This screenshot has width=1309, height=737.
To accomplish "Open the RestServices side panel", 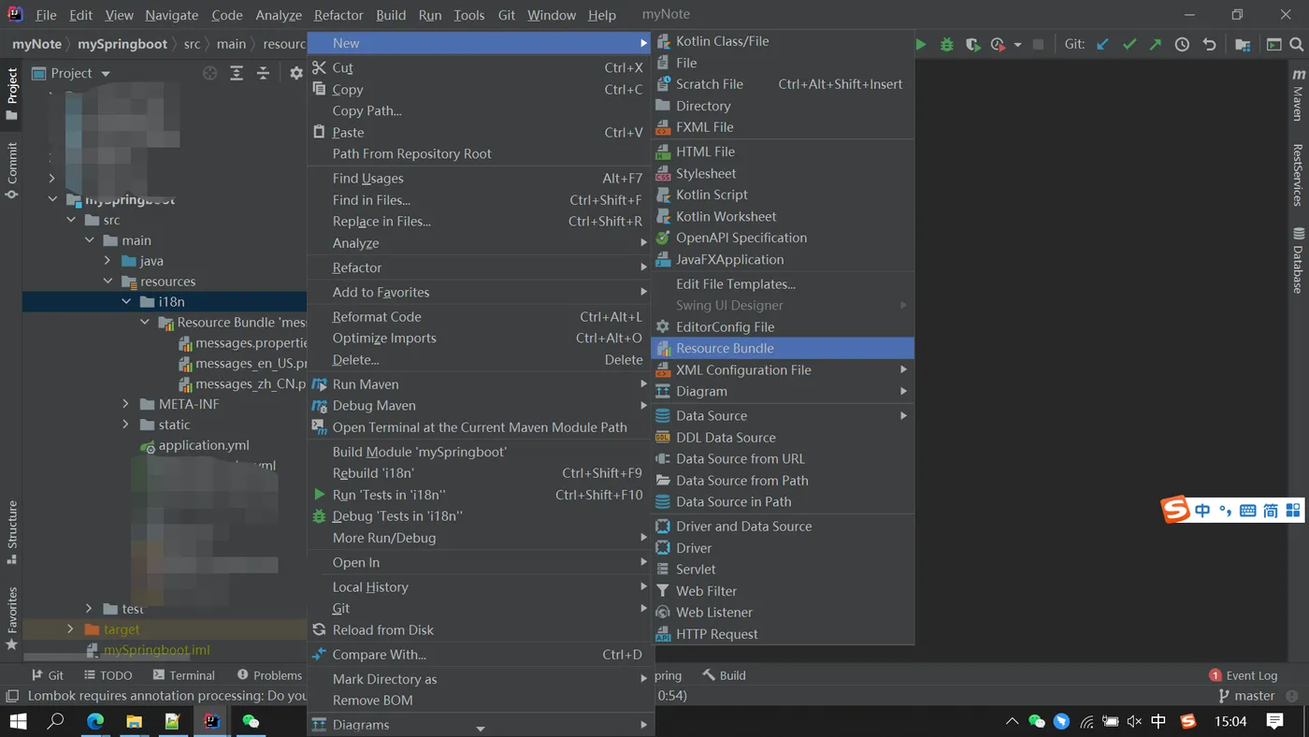I will 1298,174.
